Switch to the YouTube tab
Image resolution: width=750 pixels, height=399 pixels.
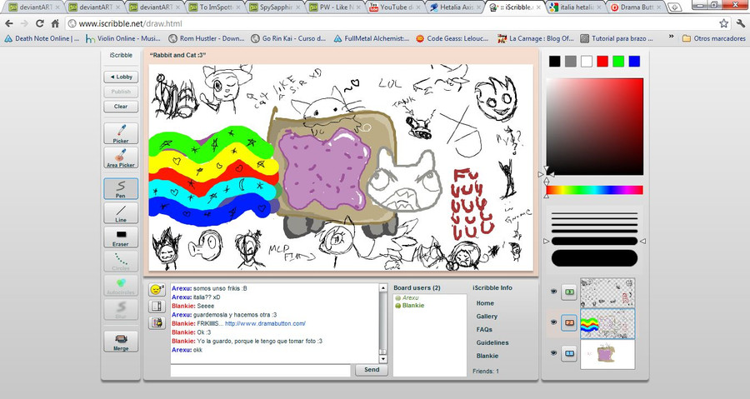[x=395, y=7]
